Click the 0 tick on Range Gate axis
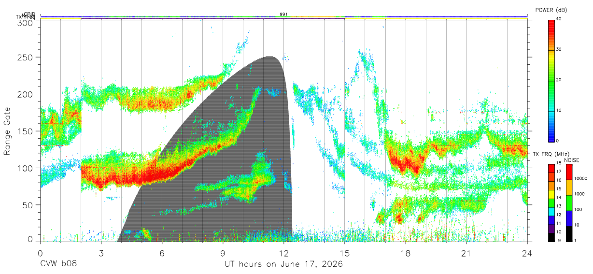This screenshot has width=593, height=274. coord(30,238)
